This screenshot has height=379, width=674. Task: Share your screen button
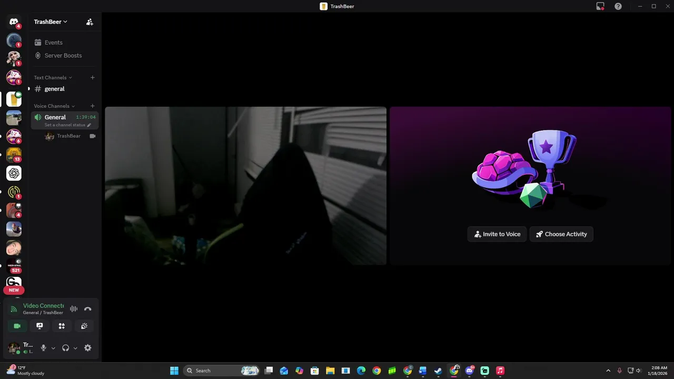(39, 326)
